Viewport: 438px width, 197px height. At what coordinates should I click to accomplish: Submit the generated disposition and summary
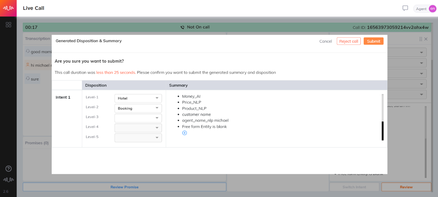pos(374,41)
